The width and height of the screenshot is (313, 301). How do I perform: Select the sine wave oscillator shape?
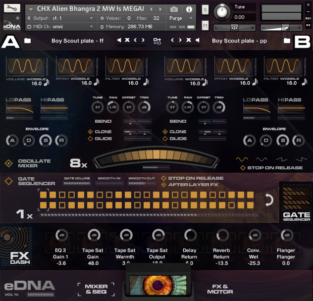click(x=242, y=159)
